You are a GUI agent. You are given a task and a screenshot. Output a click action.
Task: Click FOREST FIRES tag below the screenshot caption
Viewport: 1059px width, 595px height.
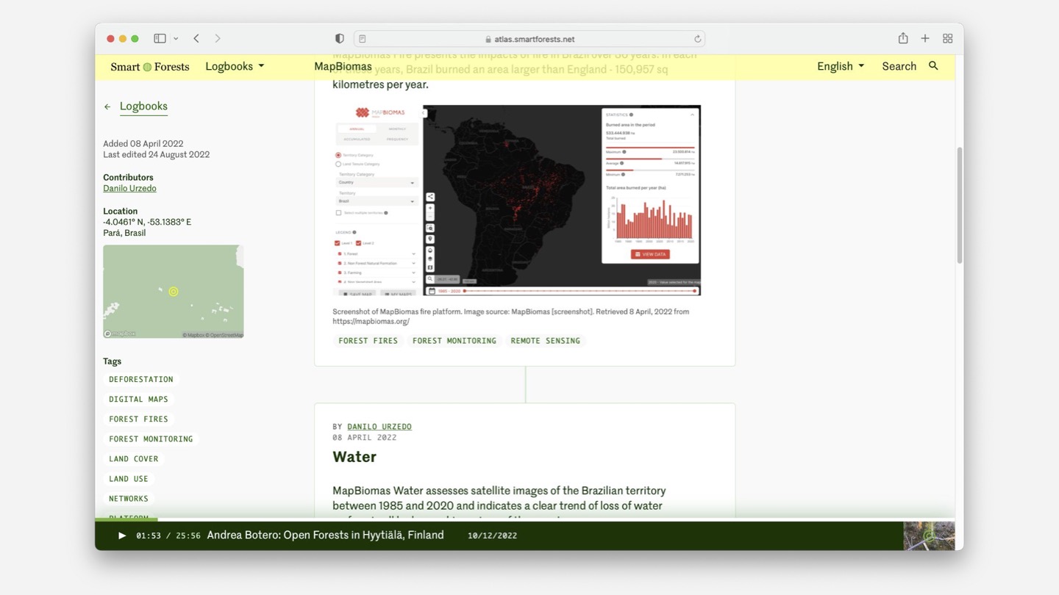click(368, 341)
